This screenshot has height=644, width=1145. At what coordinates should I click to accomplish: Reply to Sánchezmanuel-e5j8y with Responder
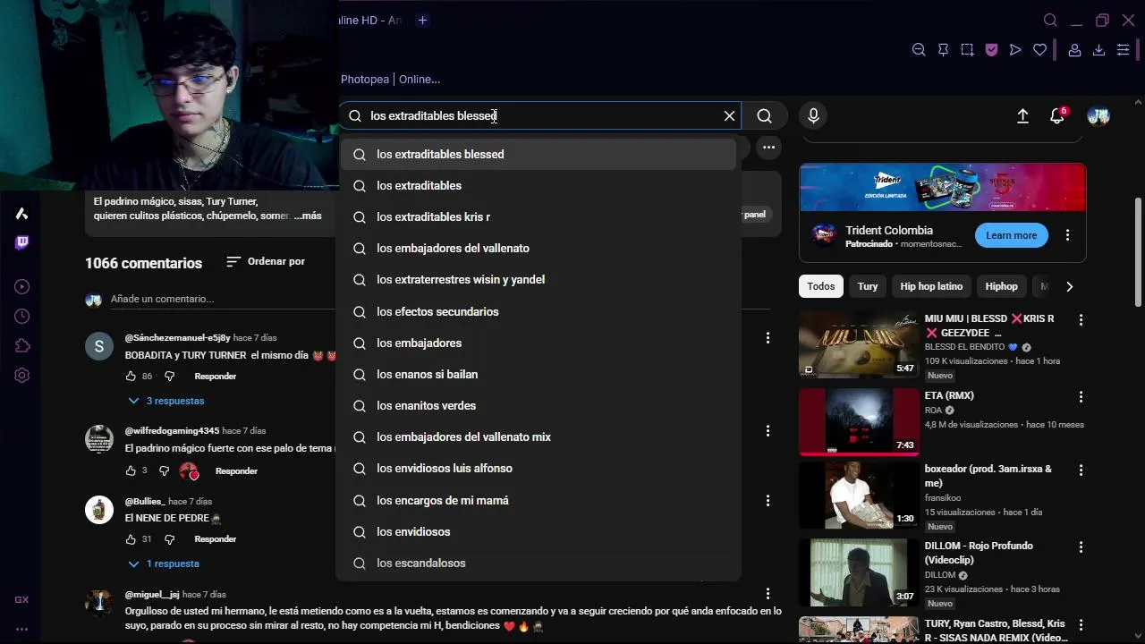tap(216, 377)
